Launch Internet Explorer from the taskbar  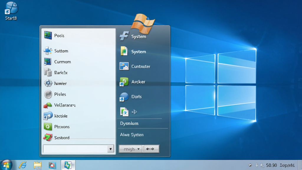[22, 165]
